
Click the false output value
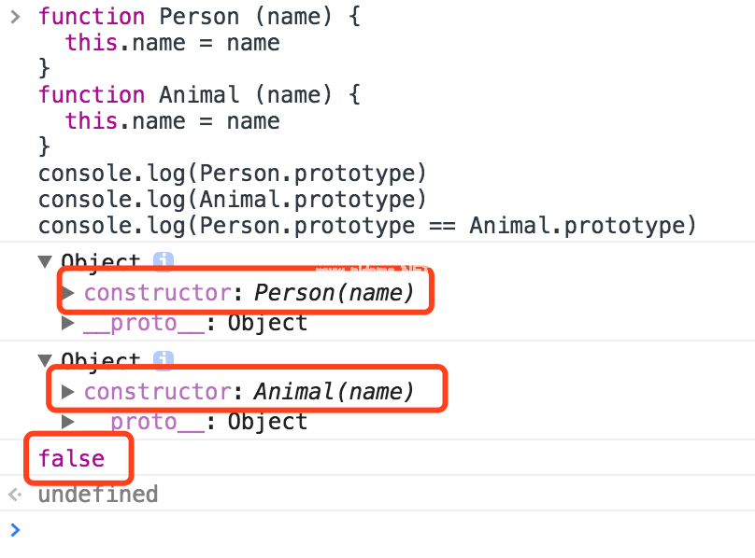pos(71,458)
